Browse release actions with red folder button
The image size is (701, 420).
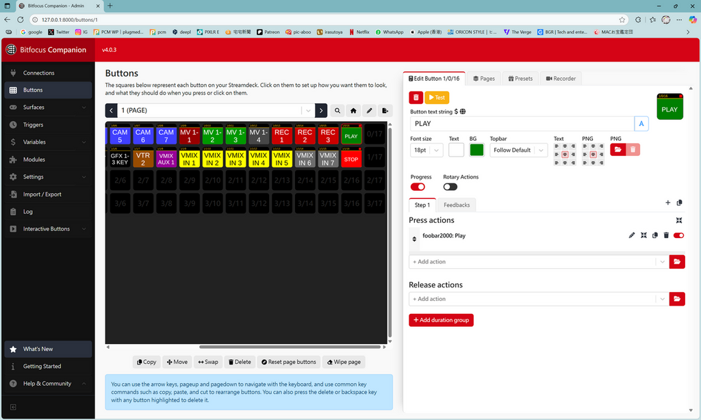click(677, 299)
